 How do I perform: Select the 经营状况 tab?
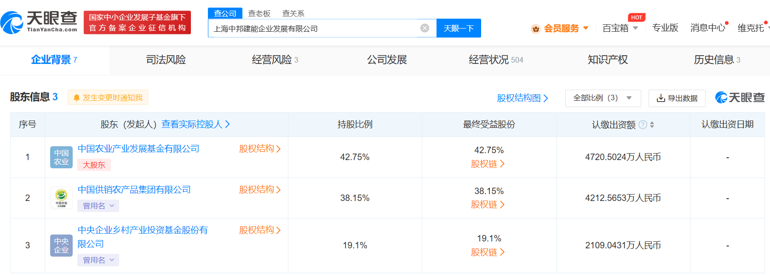[x=496, y=60]
